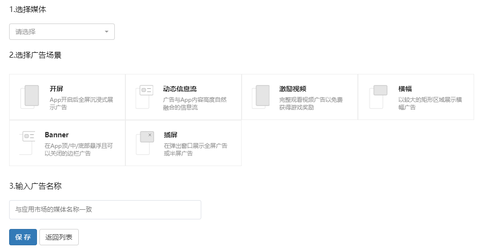Open the 请选择 media dropdown
Image resolution: width=477 pixels, height=252 pixels.
[61, 32]
